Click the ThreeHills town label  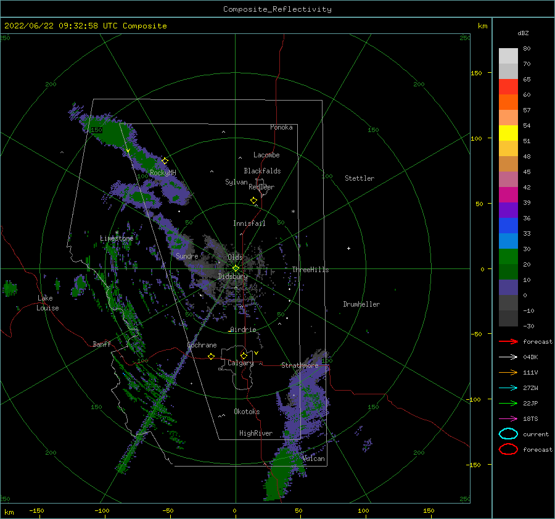point(310,270)
